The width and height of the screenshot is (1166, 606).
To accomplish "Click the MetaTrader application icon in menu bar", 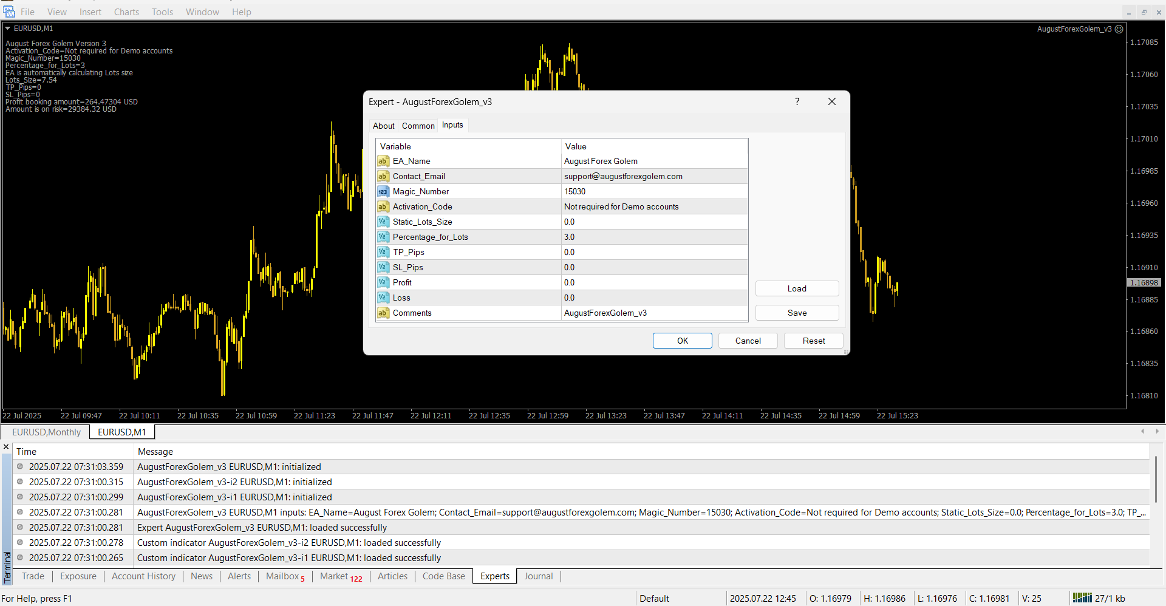I will (x=9, y=12).
